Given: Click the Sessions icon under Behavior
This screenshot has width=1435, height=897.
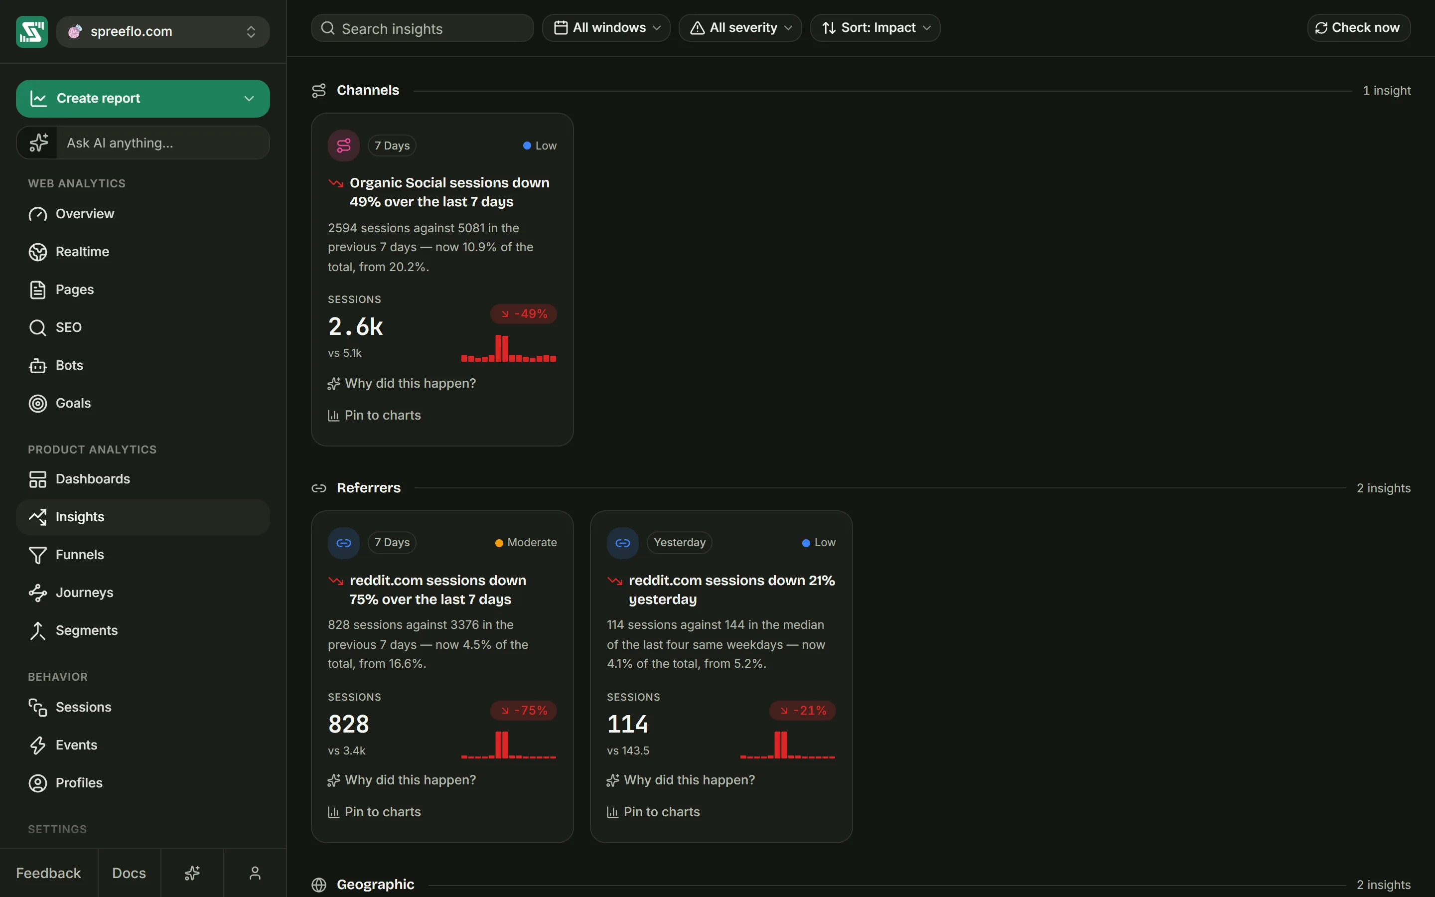Looking at the screenshot, I should [38, 707].
